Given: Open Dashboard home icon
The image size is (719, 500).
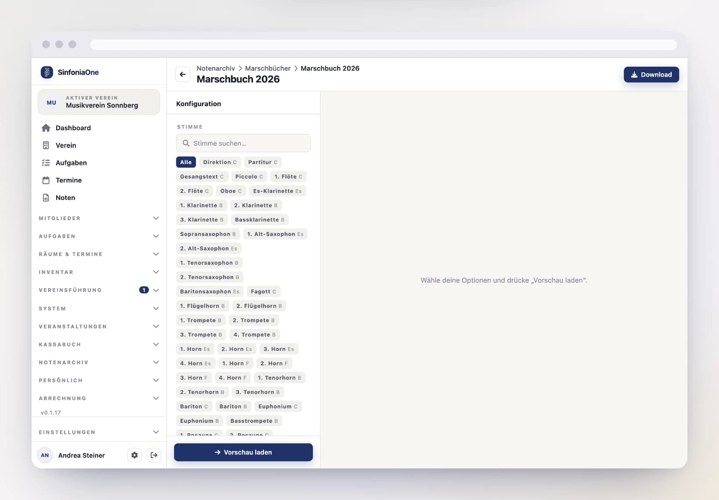Looking at the screenshot, I should [46, 128].
